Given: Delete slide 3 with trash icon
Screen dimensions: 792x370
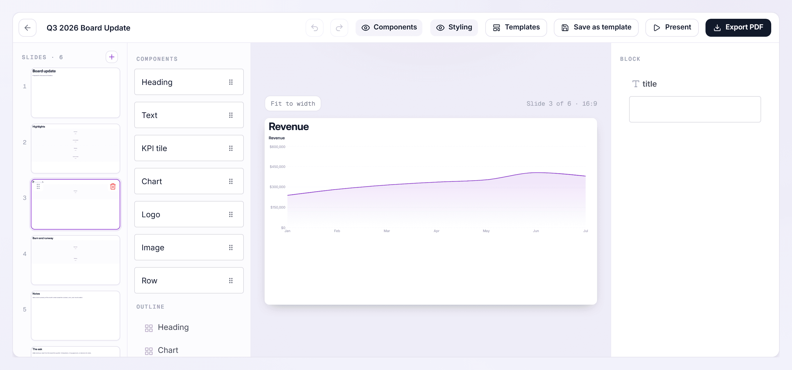Looking at the screenshot, I should [113, 186].
